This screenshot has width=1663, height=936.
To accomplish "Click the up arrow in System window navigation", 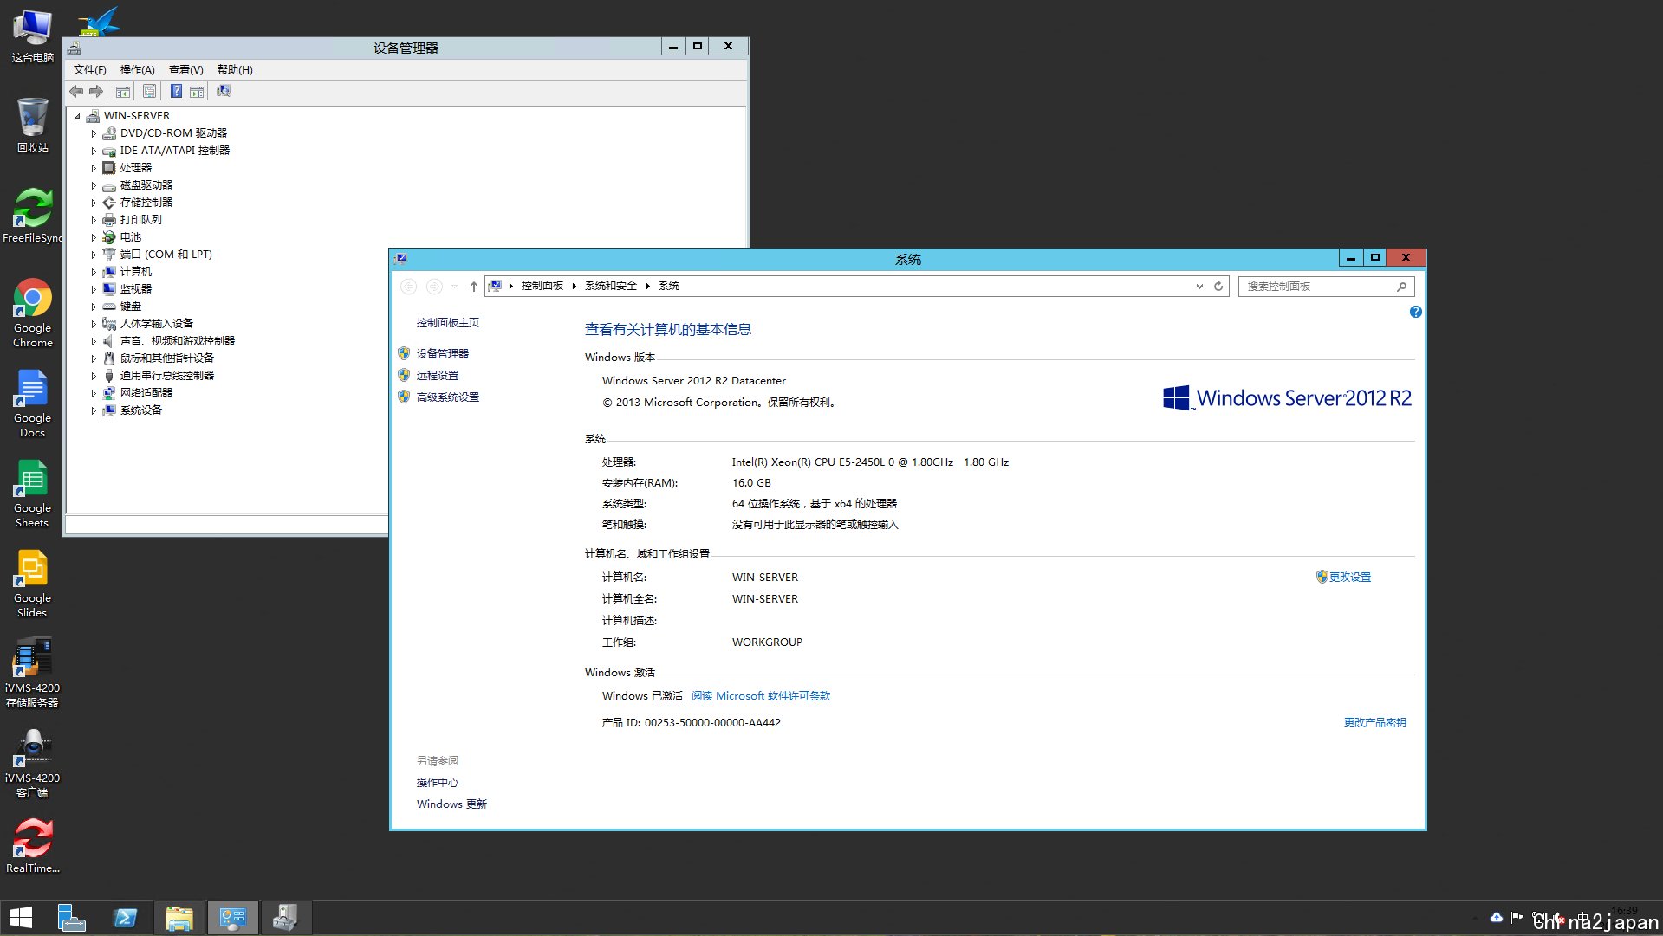I will tap(473, 287).
